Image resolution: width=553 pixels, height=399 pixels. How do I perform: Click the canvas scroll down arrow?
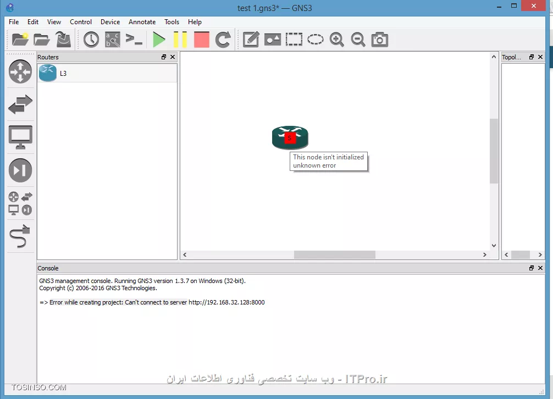pyautogui.click(x=494, y=246)
